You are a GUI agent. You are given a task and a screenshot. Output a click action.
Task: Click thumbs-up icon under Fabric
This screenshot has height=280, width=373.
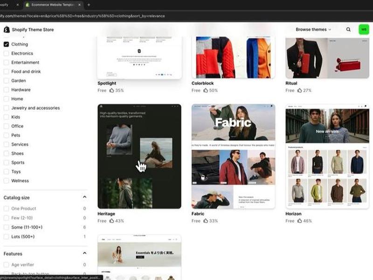click(206, 221)
